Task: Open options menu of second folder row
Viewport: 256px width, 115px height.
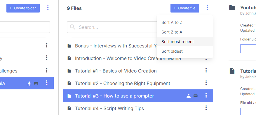Action: pos(47,58)
